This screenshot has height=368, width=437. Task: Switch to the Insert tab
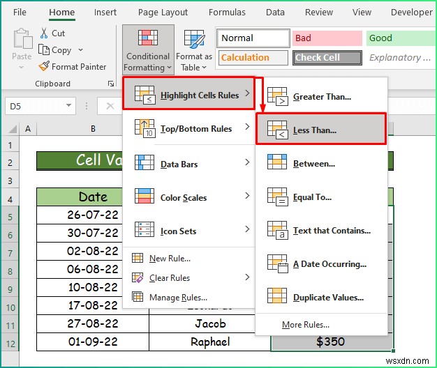tap(105, 13)
